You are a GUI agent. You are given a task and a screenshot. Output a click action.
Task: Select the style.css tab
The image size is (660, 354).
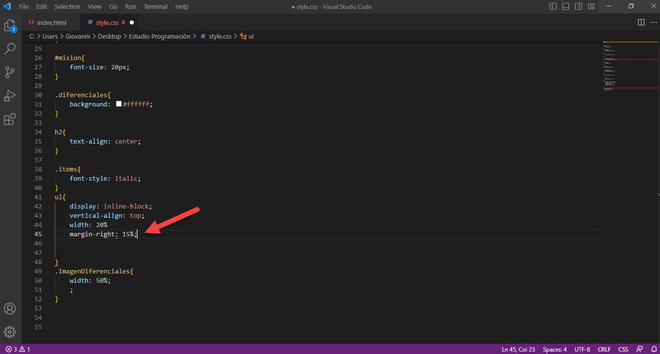[110, 22]
